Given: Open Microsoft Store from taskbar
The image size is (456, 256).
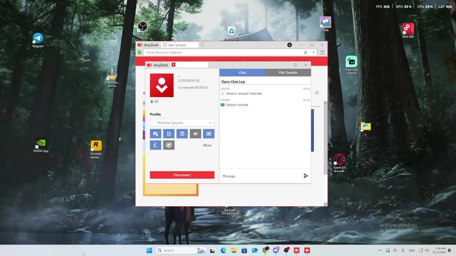Looking at the screenshot, I should point(244,250).
